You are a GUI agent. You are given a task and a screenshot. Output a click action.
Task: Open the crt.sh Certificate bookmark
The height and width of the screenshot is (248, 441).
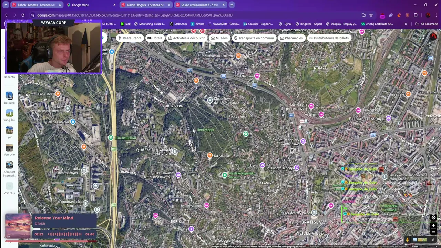coord(377,24)
